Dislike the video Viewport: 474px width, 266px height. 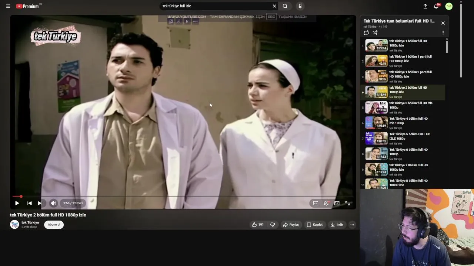273,225
